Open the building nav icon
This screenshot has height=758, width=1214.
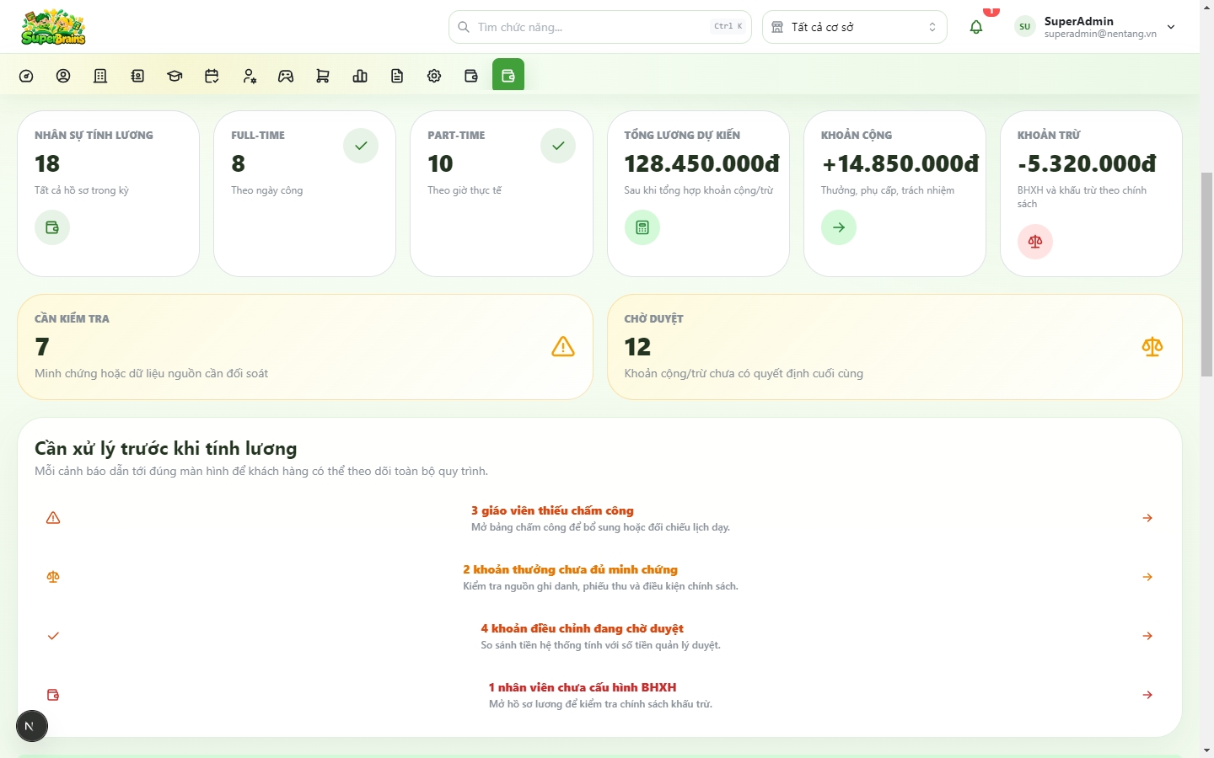point(100,76)
